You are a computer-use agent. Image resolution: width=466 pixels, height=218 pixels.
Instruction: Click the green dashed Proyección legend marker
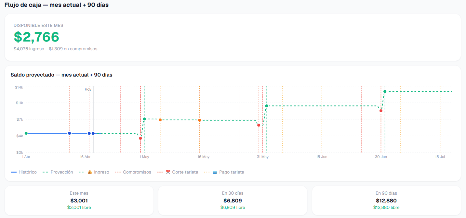coord(46,172)
